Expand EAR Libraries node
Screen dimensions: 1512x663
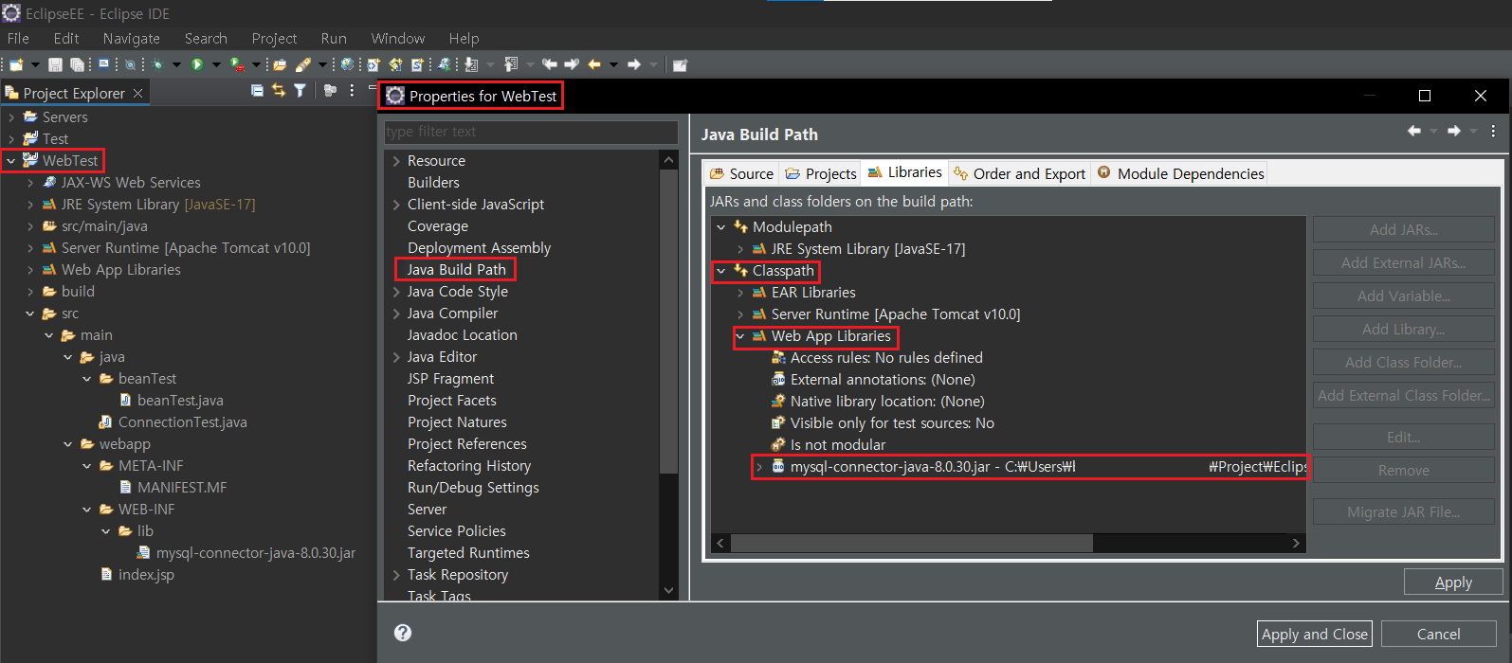click(x=740, y=293)
